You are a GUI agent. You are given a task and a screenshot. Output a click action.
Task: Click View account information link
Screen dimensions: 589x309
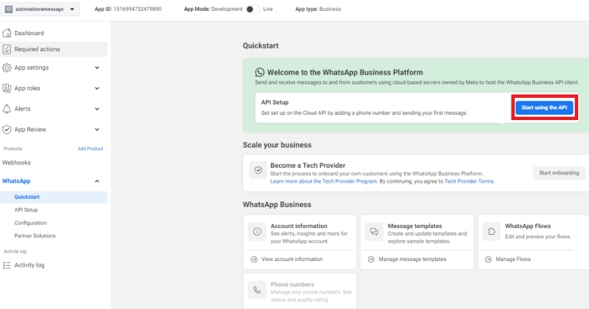[292, 259]
